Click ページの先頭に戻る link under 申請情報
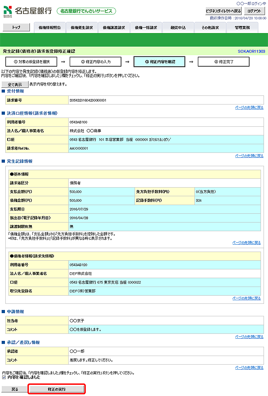The image size is (268, 396). tap(249, 337)
